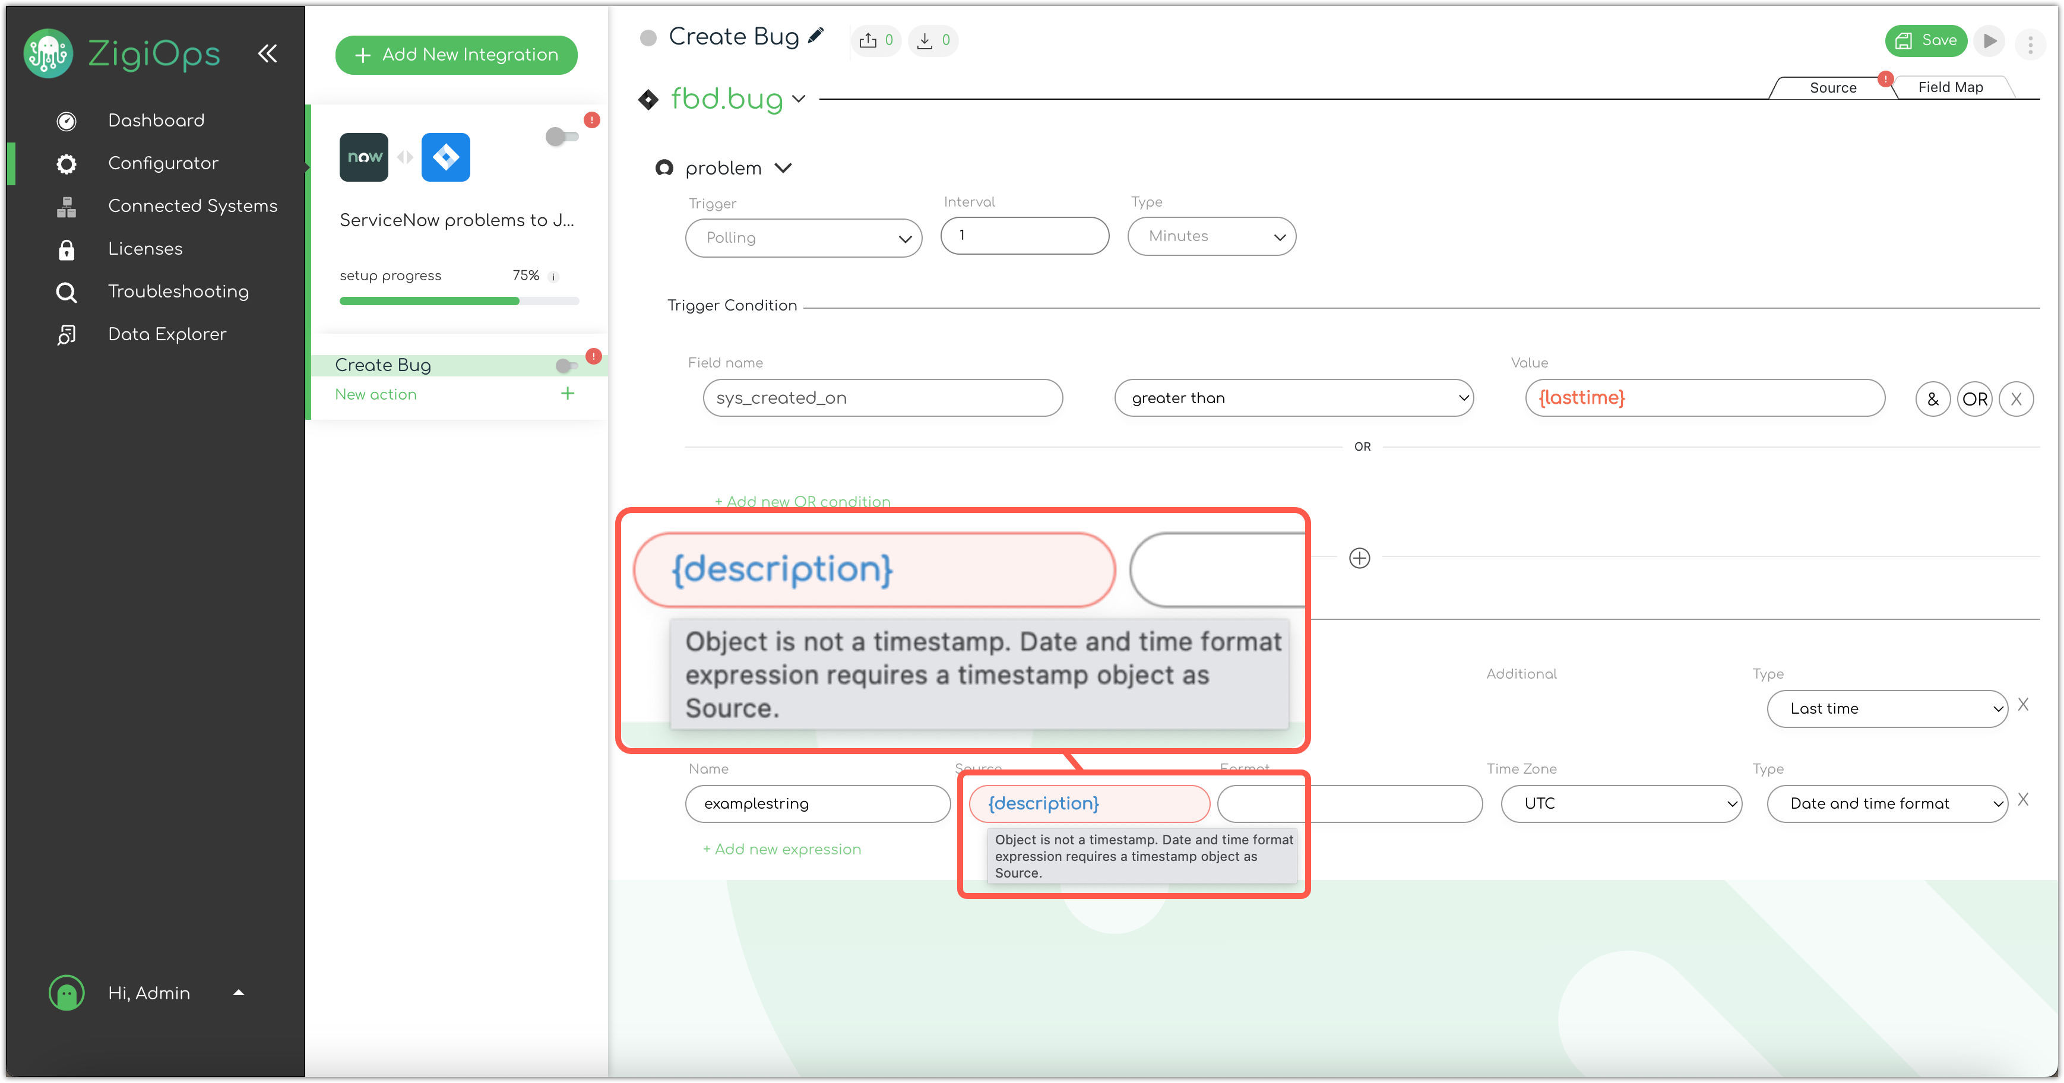This screenshot has height=1083, width=2064.
Task: Collapse the sidebar with double-chevron icon
Action: 268,53
